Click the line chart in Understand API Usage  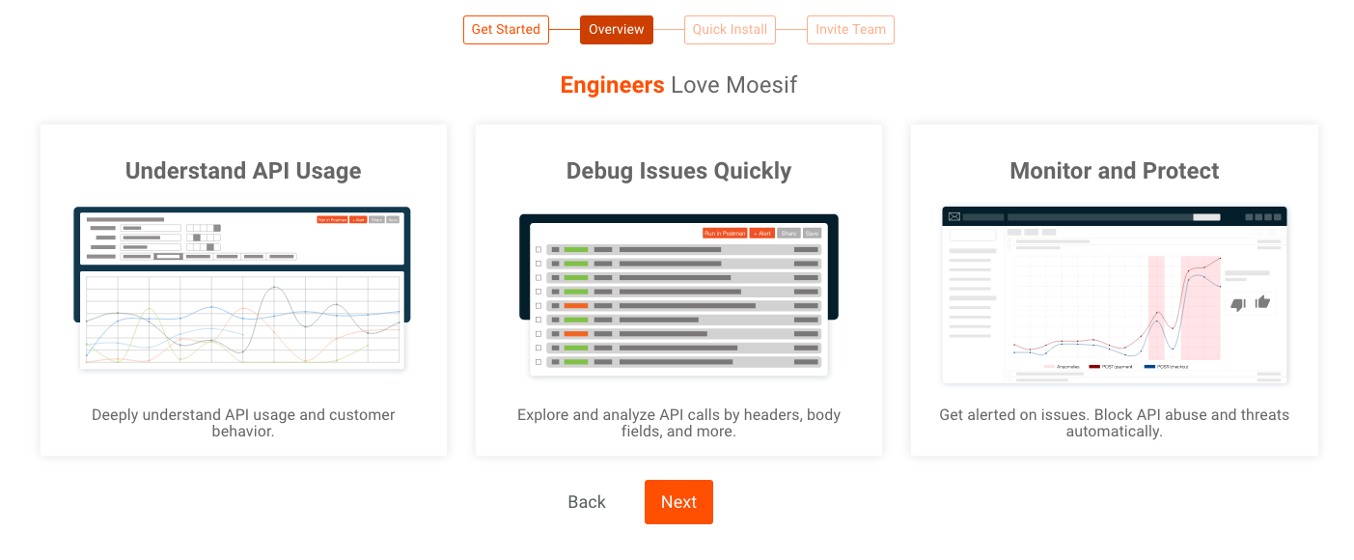point(242,321)
